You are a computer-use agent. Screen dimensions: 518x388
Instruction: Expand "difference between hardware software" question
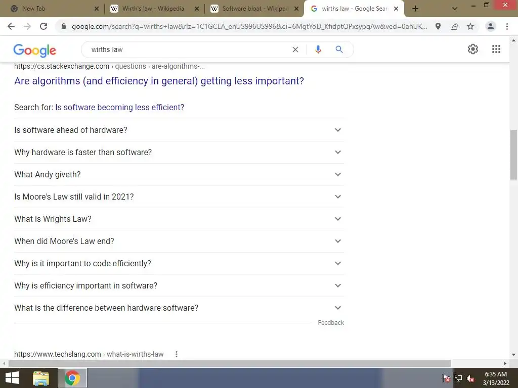(x=179, y=308)
